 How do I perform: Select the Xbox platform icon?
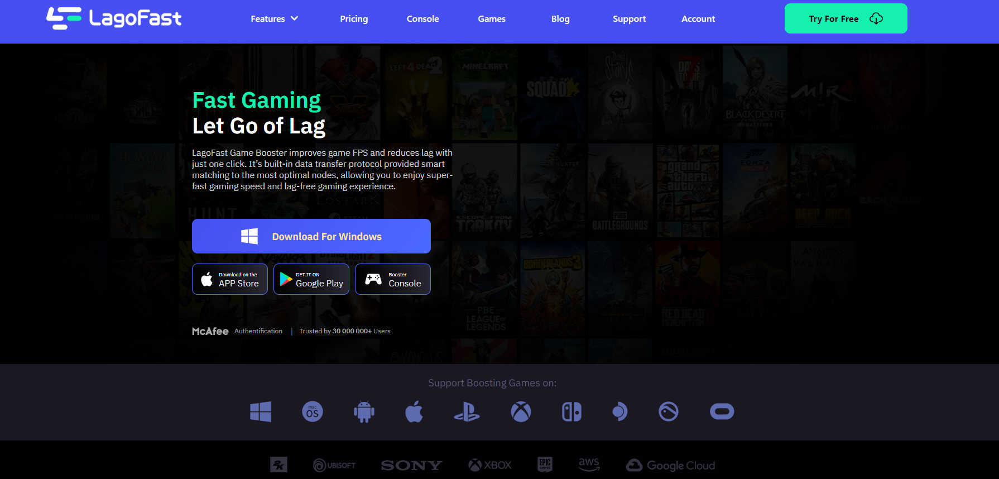pyautogui.click(x=521, y=411)
